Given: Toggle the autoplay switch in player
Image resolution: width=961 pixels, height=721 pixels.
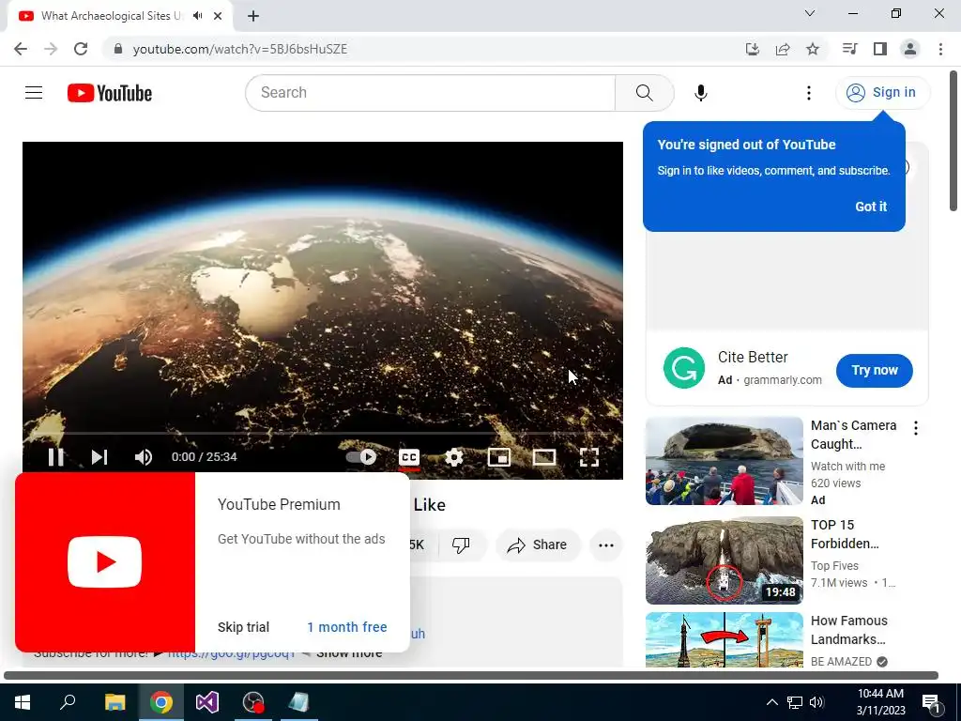Looking at the screenshot, I should coord(361,457).
